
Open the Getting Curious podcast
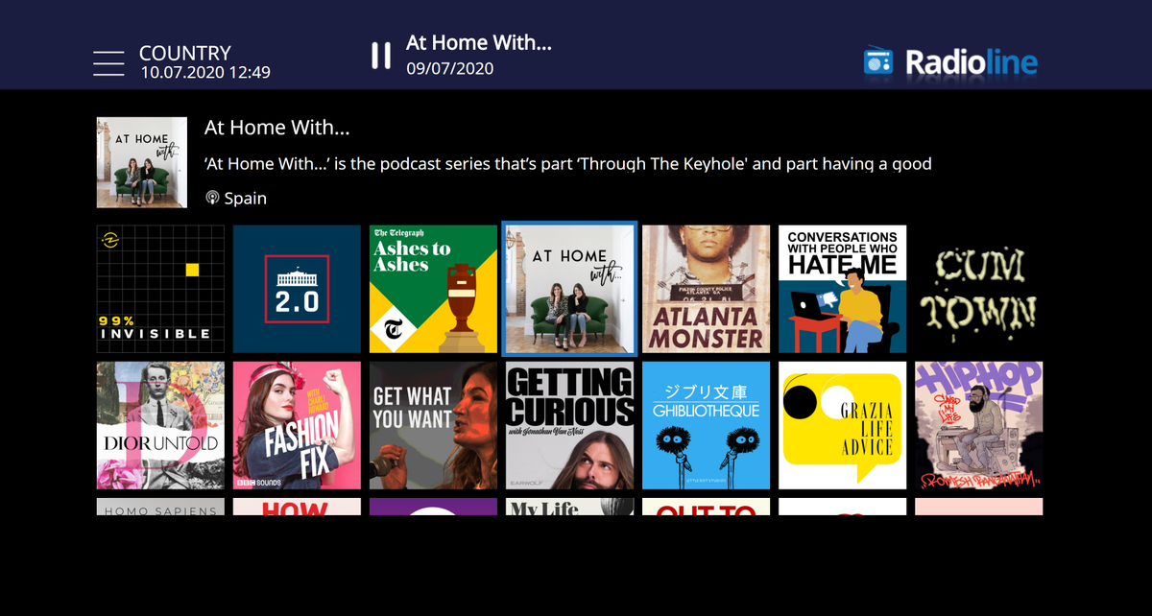(x=569, y=425)
